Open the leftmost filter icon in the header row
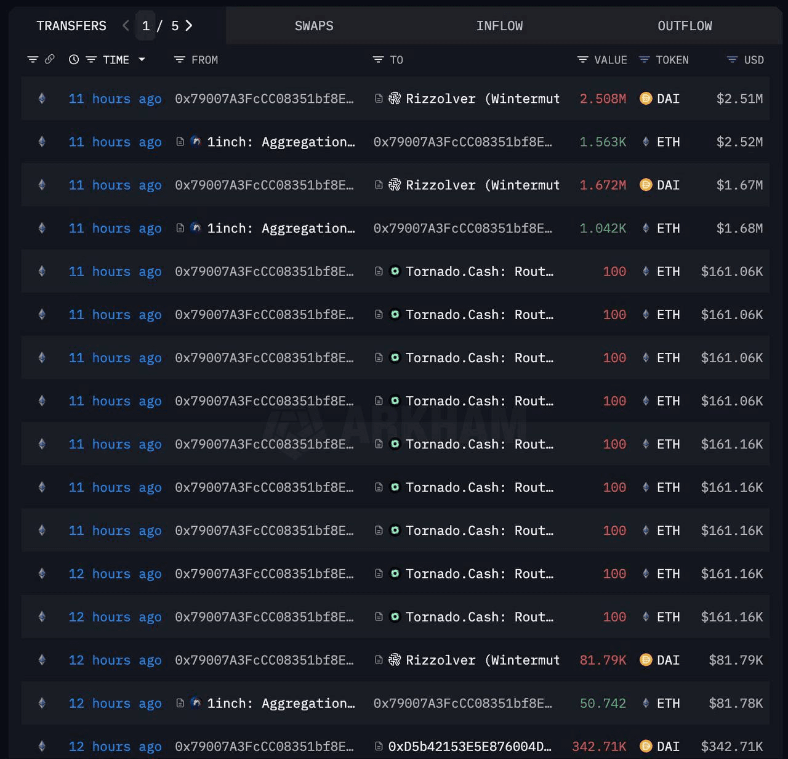788x759 pixels. click(33, 60)
